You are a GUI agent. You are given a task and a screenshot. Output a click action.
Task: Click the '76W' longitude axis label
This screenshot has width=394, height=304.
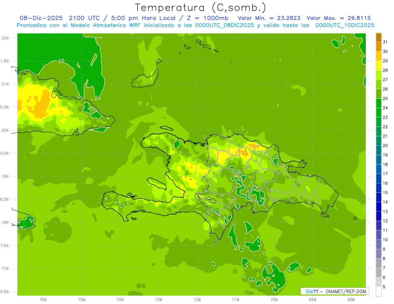point(43,299)
